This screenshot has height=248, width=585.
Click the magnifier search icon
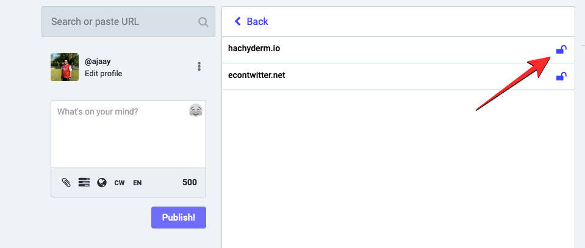click(x=203, y=22)
